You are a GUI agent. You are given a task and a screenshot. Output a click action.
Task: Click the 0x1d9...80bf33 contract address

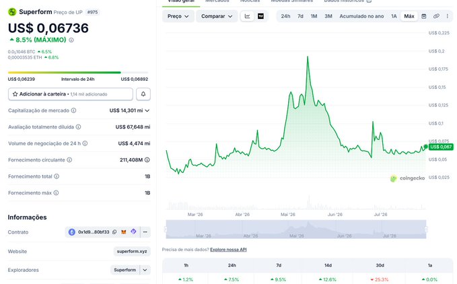[x=94, y=232]
